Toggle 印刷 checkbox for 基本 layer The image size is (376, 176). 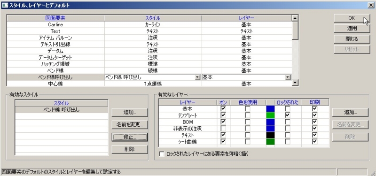[x=315, y=109]
